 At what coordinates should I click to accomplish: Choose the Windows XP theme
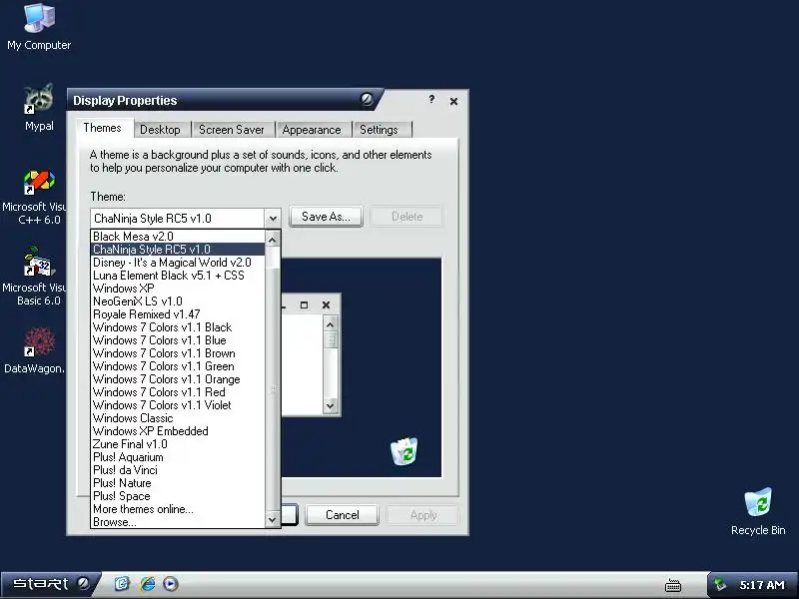pyautogui.click(x=178, y=289)
